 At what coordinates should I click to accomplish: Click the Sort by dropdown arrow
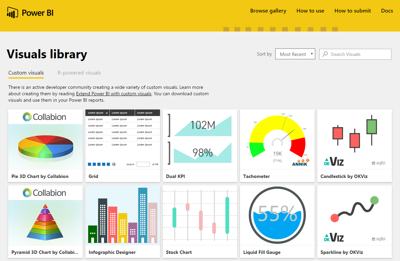[x=312, y=54]
